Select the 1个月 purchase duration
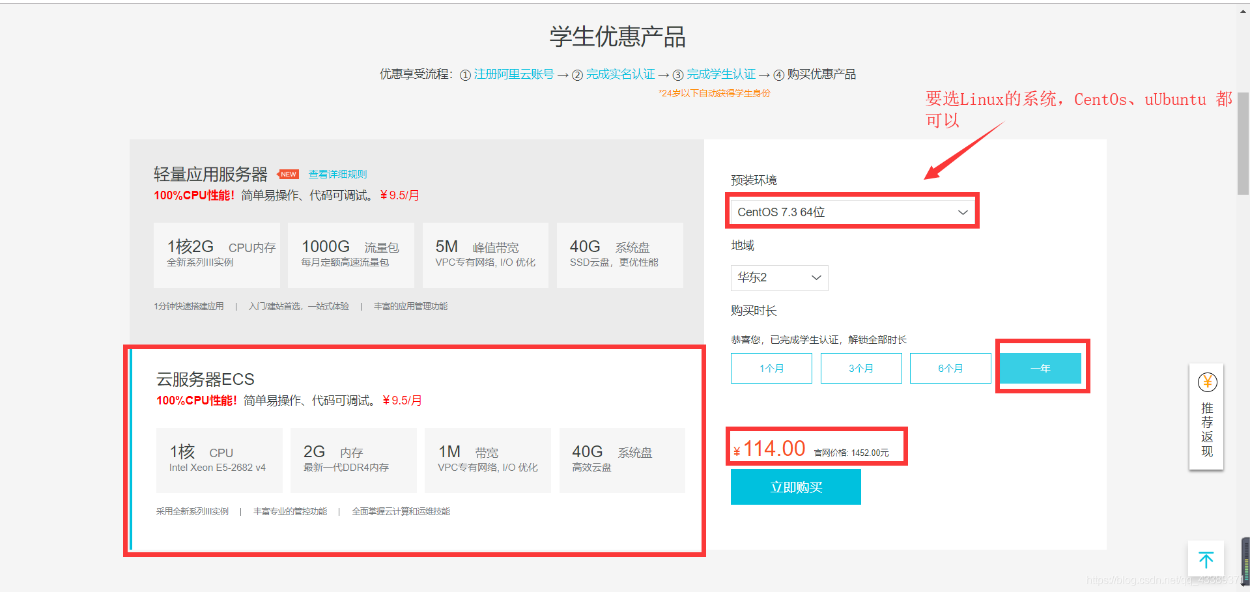This screenshot has width=1250, height=592. 771,368
